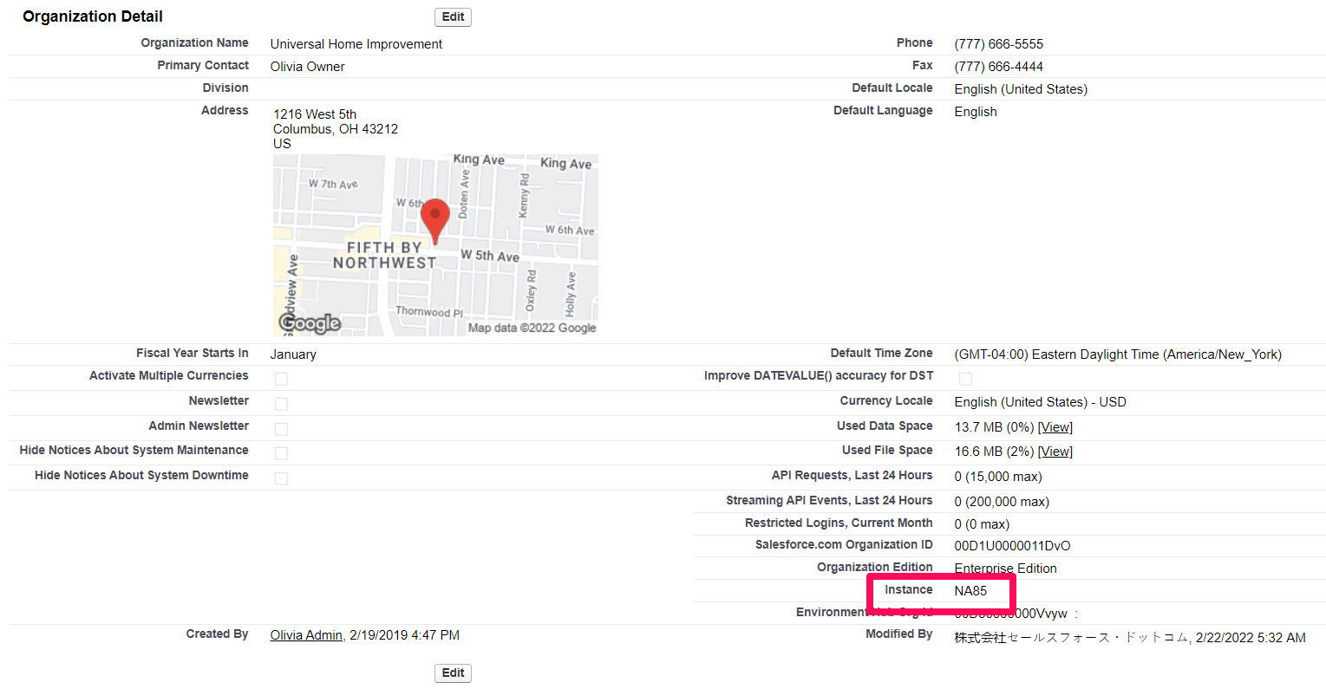The width and height of the screenshot is (1326, 689).
Task: Click the Map data ©2022 Google text
Action: pyautogui.click(x=532, y=328)
